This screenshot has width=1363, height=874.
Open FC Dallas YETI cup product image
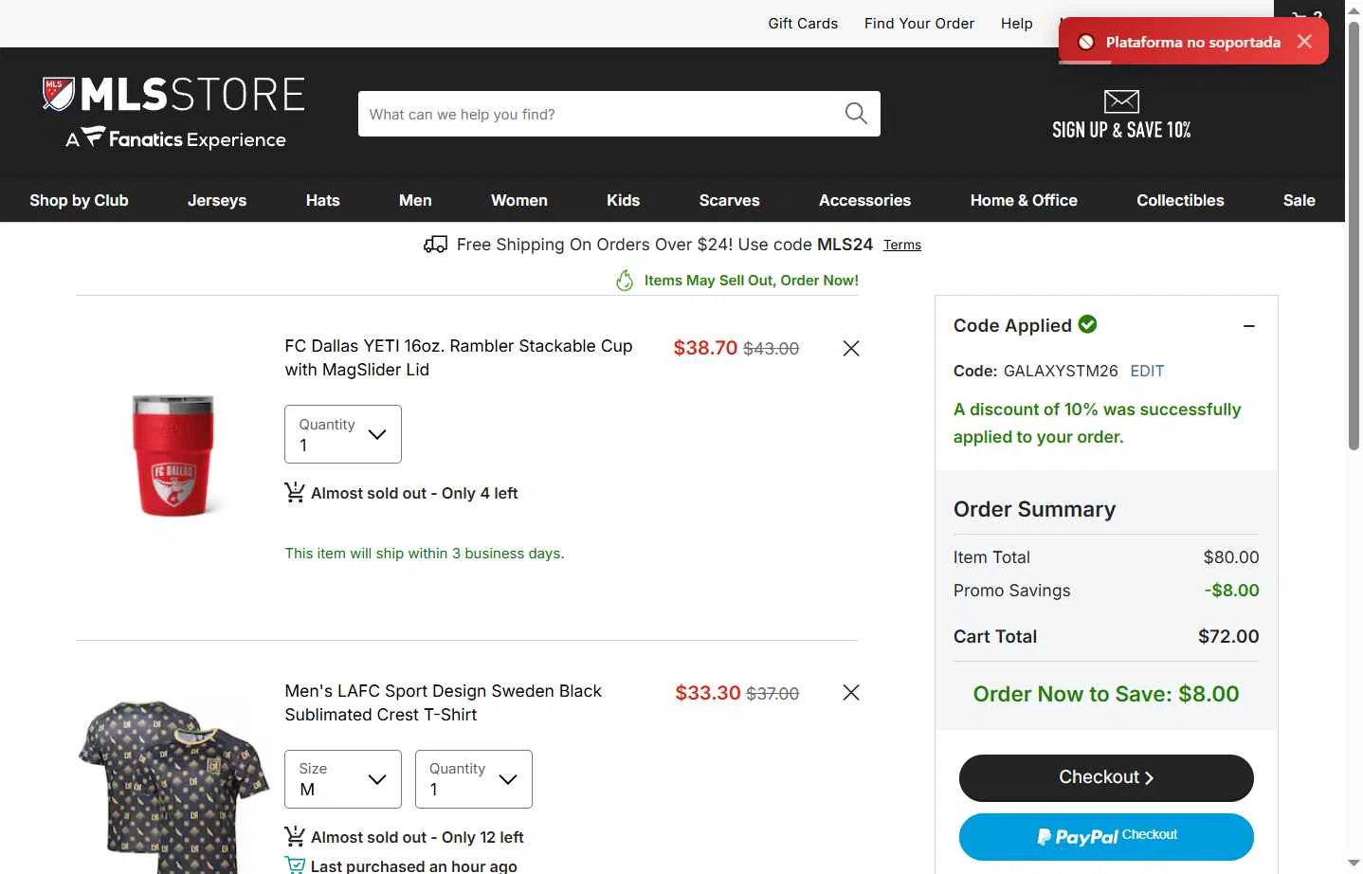173,456
